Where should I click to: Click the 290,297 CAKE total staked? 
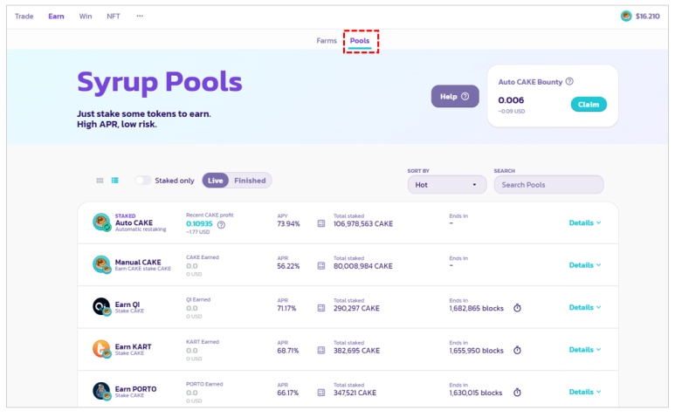(356, 308)
